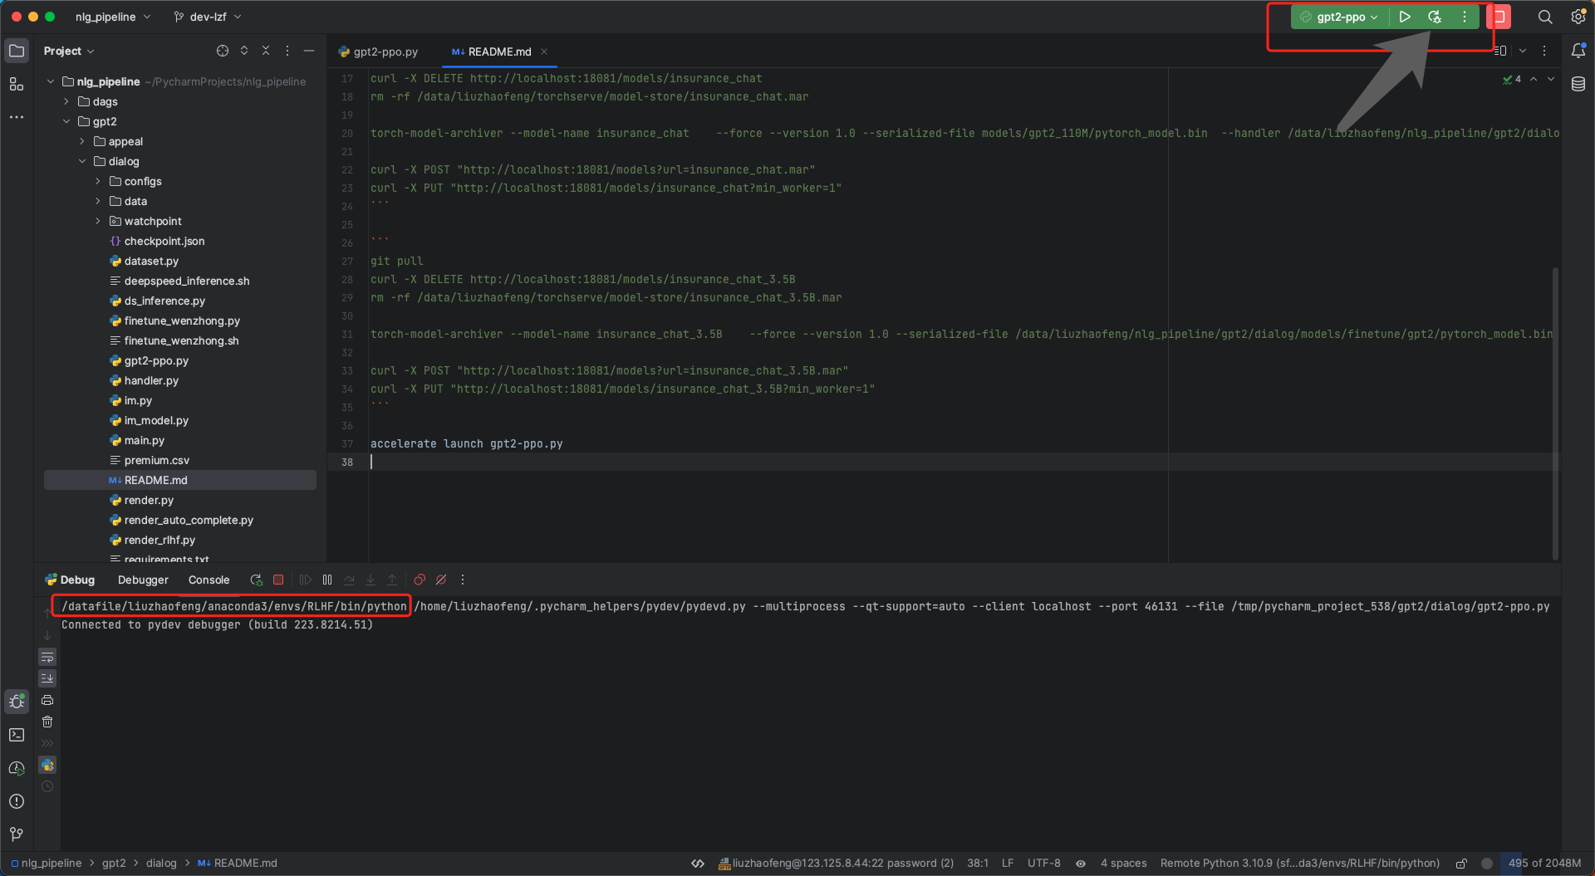
Task: Click memory indicator 495 of 2048M
Action: pyautogui.click(x=1544, y=864)
